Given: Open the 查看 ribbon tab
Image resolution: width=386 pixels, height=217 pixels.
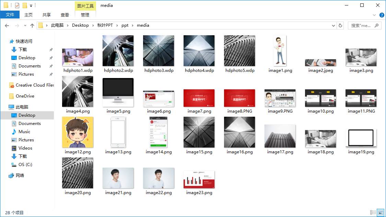Looking at the screenshot, I should (x=65, y=15).
